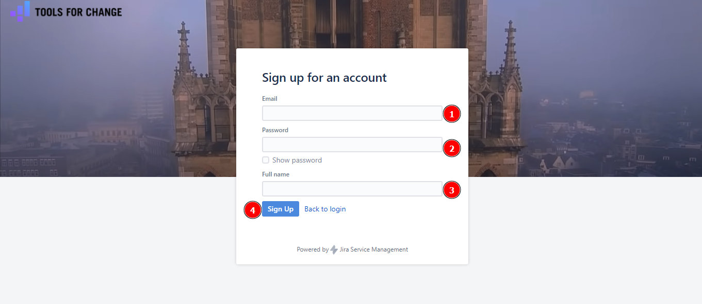Click the red number 2 marker
This screenshot has height=304, width=702.
452,149
